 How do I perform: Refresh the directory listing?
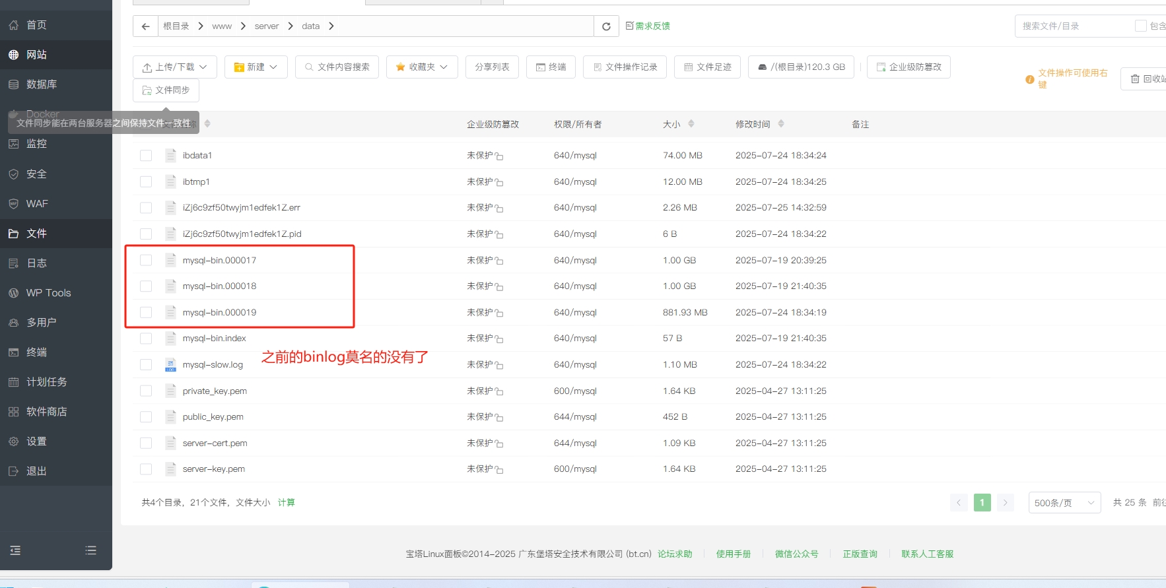[x=606, y=26]
